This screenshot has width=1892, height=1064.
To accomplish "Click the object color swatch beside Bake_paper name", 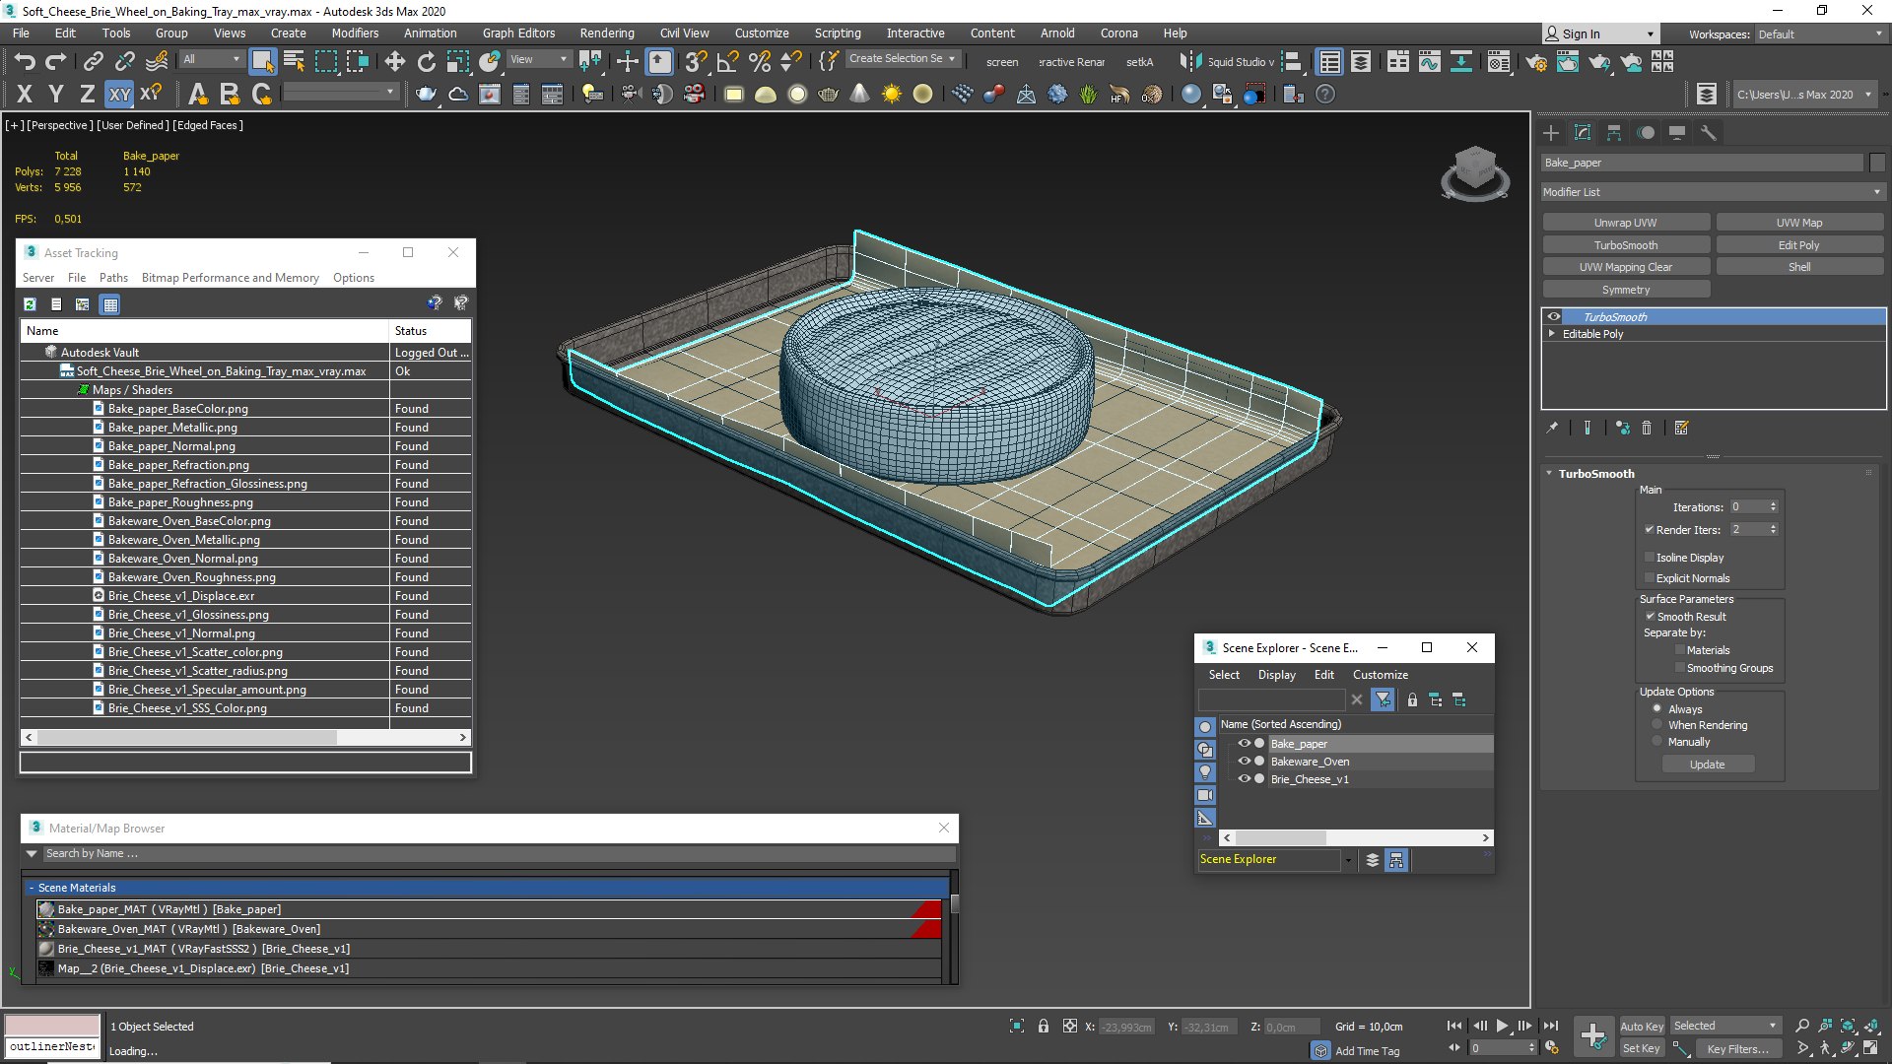I will click(x=1876, y=163).
